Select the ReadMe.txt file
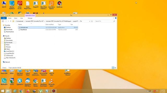Screen dimensions: 167x93 tap(48, 30)
